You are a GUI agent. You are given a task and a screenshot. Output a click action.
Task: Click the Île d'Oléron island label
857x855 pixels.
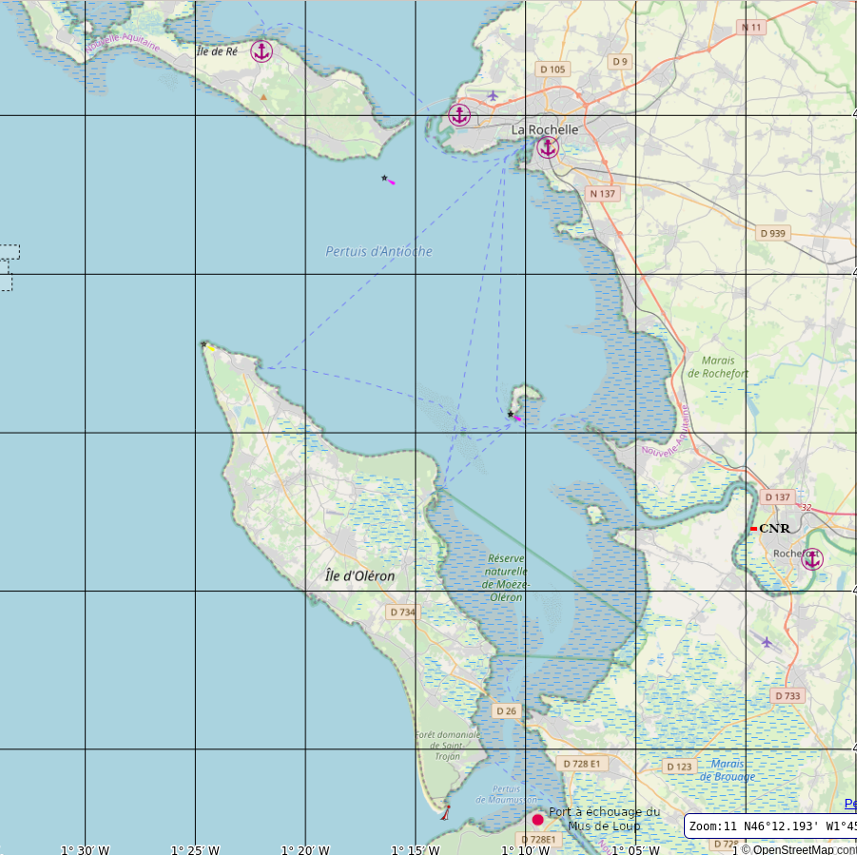[x=360, y=575]
